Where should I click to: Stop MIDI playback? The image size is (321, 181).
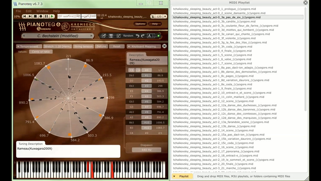[x=35, y=16]
